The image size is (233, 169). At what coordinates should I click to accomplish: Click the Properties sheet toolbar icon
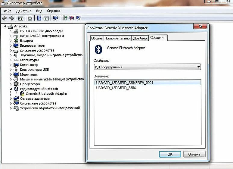tap(30, 18)
